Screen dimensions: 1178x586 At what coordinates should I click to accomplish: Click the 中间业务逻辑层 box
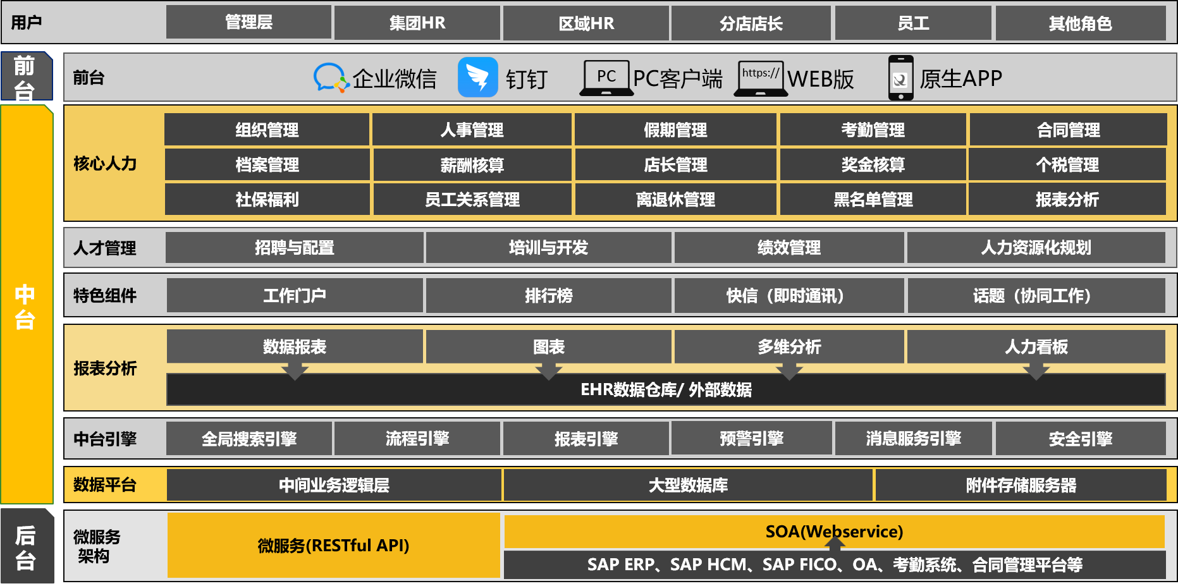(334, 485)
